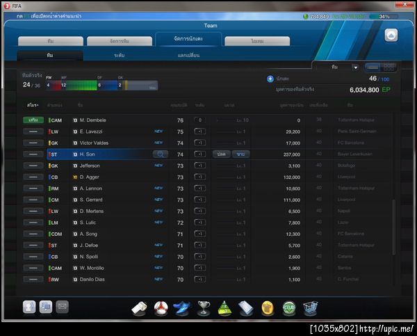Screen dimensions: 417x336
Task: Toggle squad status button for H. Son
Action: 33,154
